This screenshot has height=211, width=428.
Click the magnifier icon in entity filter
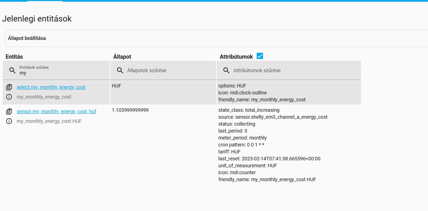(13, 70)
